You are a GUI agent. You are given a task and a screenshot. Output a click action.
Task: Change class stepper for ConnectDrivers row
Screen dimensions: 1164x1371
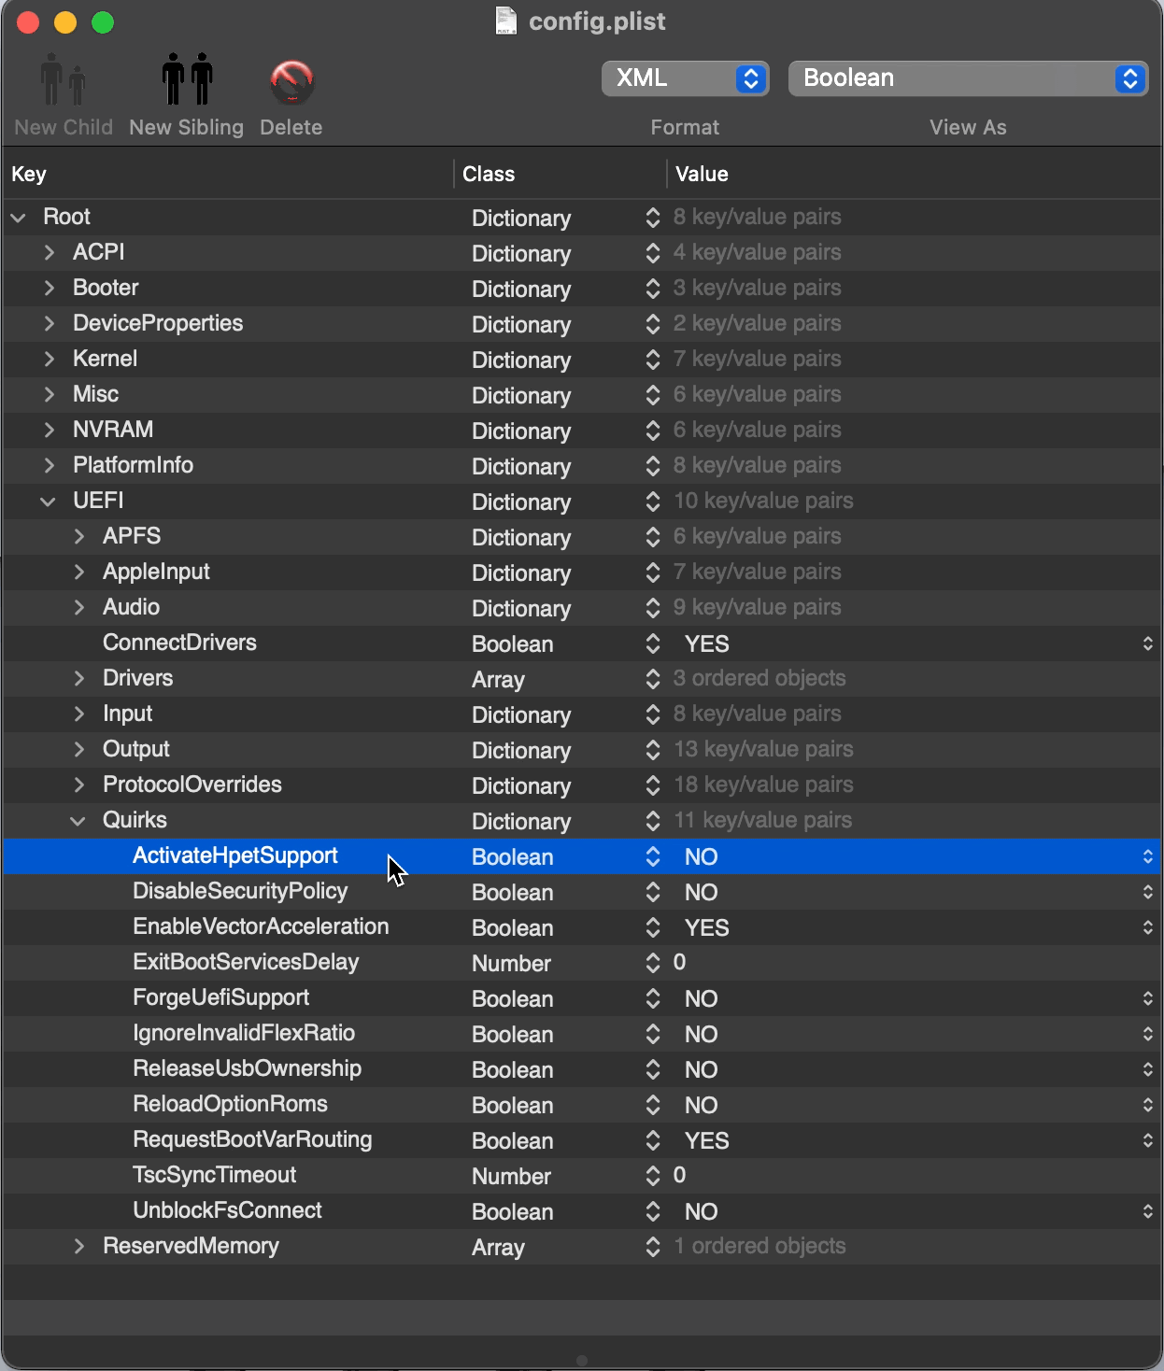[653, 643]
